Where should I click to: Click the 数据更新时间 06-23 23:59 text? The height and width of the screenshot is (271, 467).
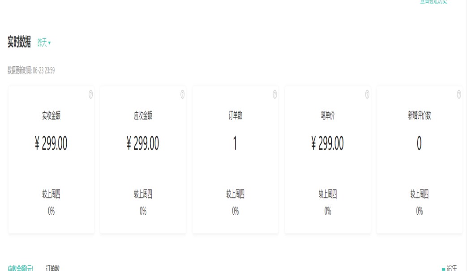pos(31,70)
